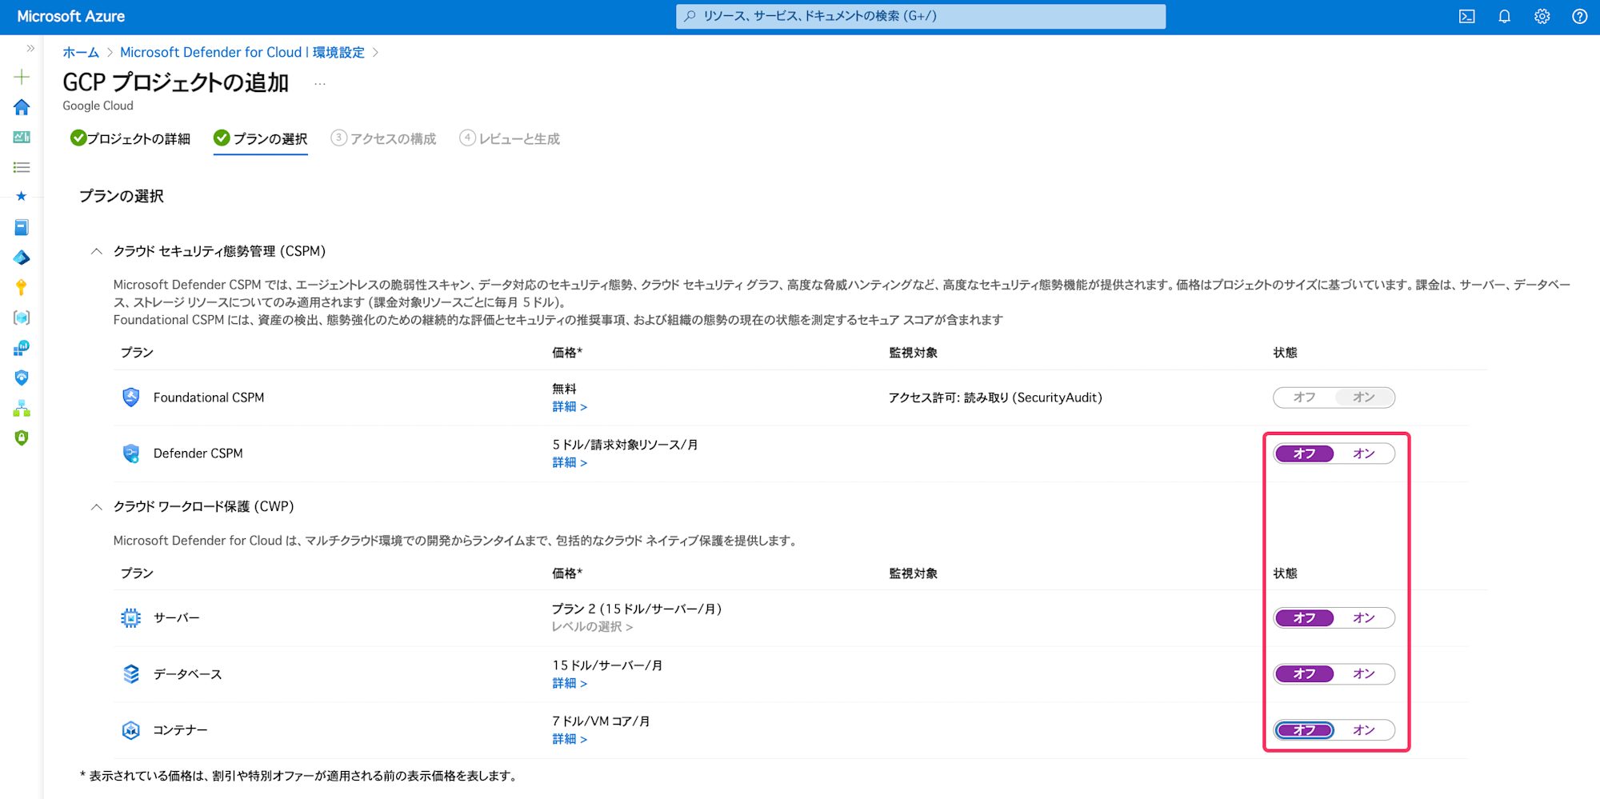This screenshot has width=1600, height=799.
Task: Click the more options ellipsis beside the page title
Action: (320, 83)
